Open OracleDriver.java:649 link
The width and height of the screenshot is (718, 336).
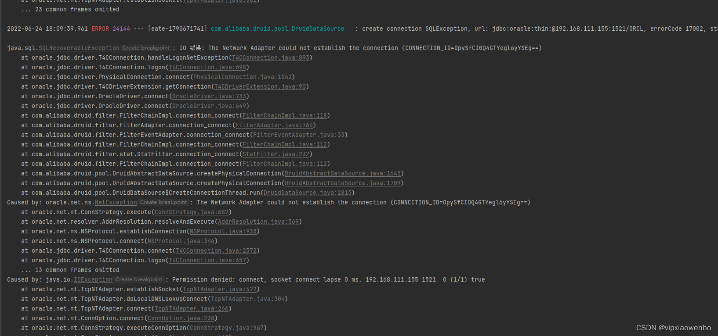pyautogui.click(x=209, y=106)
